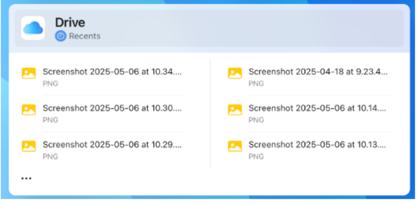This screenshot has height=203, width=419.
Task: Click the Recents clock icon
Action: [x=60, y=36]
